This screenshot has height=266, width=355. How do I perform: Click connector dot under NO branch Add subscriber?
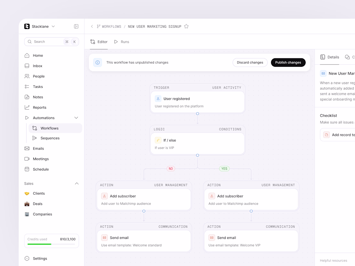pyautogui.click(x=144, y=211)
